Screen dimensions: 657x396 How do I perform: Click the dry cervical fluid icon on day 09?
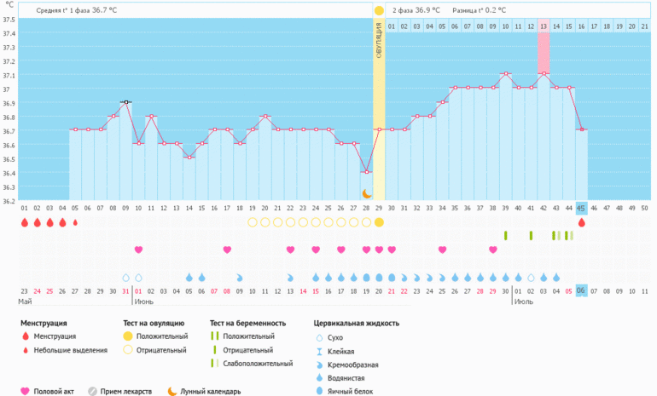click(126, 278)
